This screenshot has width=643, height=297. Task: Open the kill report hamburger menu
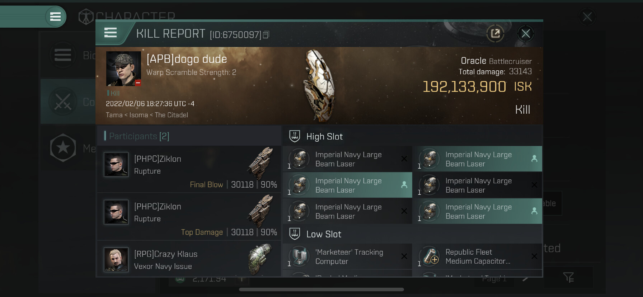(x=111, y=33)
